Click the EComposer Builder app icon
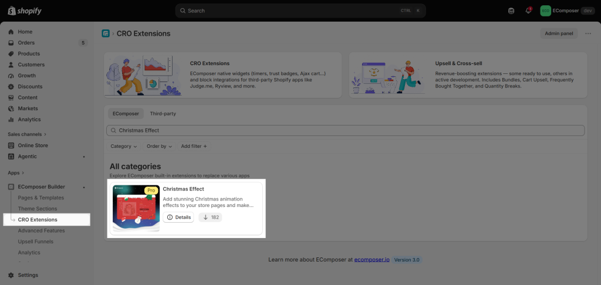 click(x=11, y=187)
